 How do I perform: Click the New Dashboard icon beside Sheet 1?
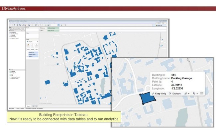pyautogui.click(x=36, y=106)
